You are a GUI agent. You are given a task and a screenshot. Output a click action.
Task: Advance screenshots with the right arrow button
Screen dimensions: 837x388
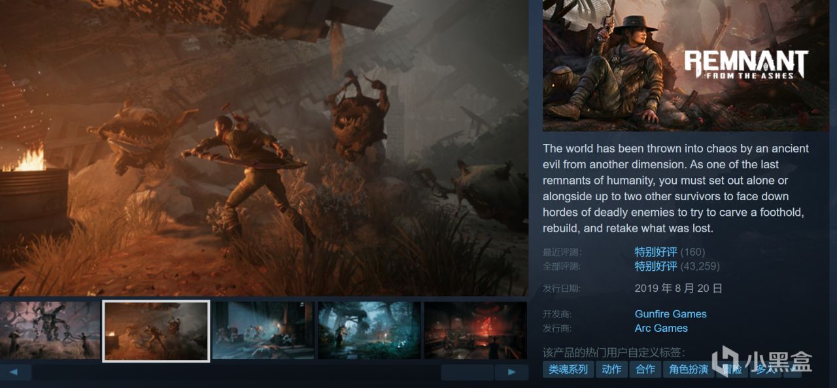(x=511, y=372)
